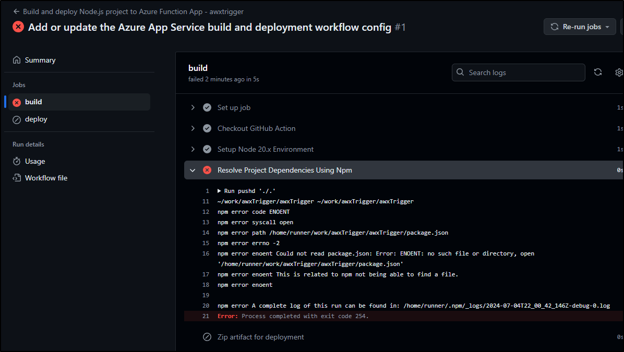Expand the Setup Node 20.x Environment step
The width and height of the screenshot is (624, 352).
(193, 149)
